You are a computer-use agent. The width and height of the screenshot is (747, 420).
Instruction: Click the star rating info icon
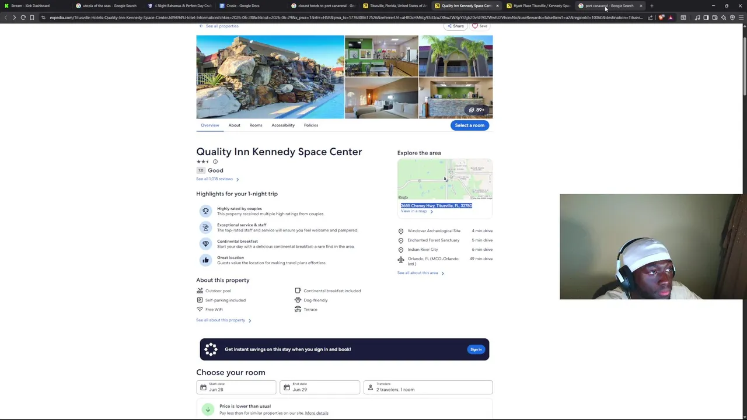coord(215,162)
